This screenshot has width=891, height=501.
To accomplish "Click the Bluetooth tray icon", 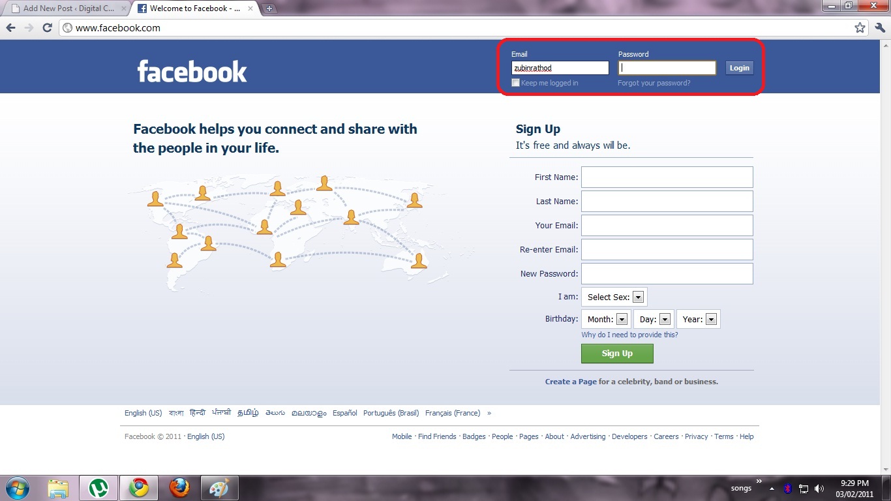I will (x=788, y=489).
